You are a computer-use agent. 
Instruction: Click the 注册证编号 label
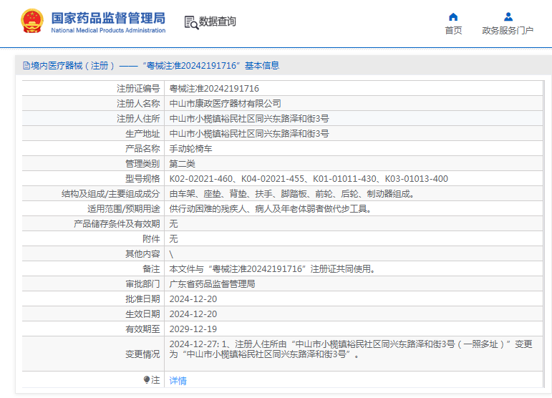click(138, 88)
